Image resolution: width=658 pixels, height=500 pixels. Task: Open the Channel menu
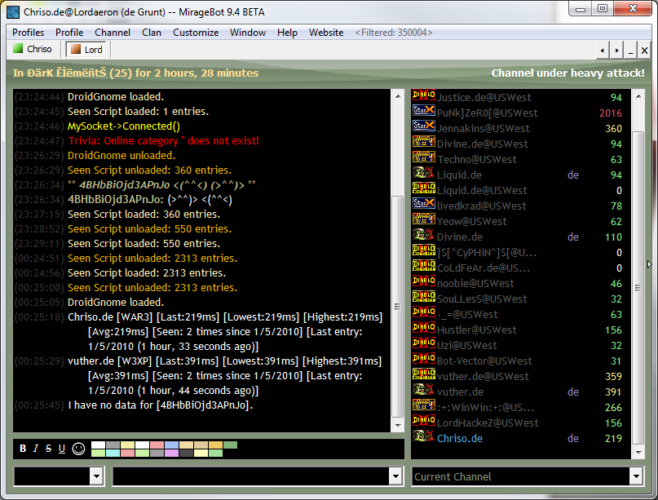click(x=113, y=33)
